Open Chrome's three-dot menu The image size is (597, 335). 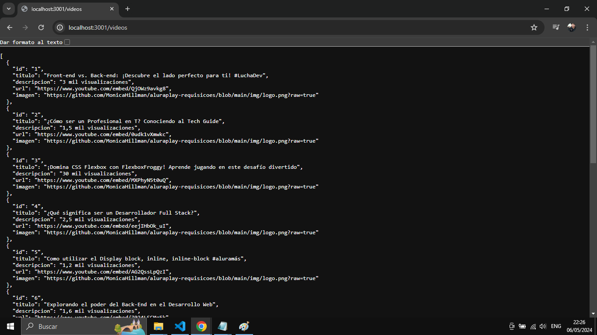click(587, 27)
